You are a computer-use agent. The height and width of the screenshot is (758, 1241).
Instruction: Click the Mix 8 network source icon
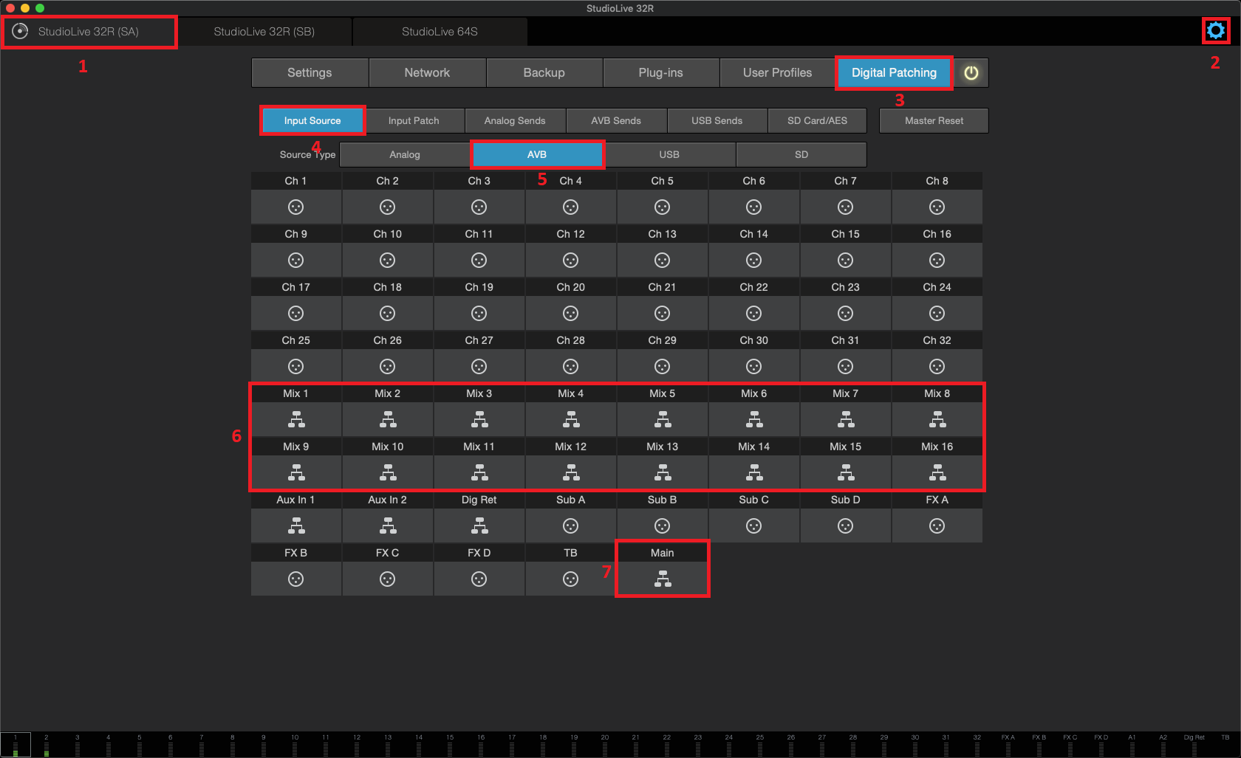(937, 419)
